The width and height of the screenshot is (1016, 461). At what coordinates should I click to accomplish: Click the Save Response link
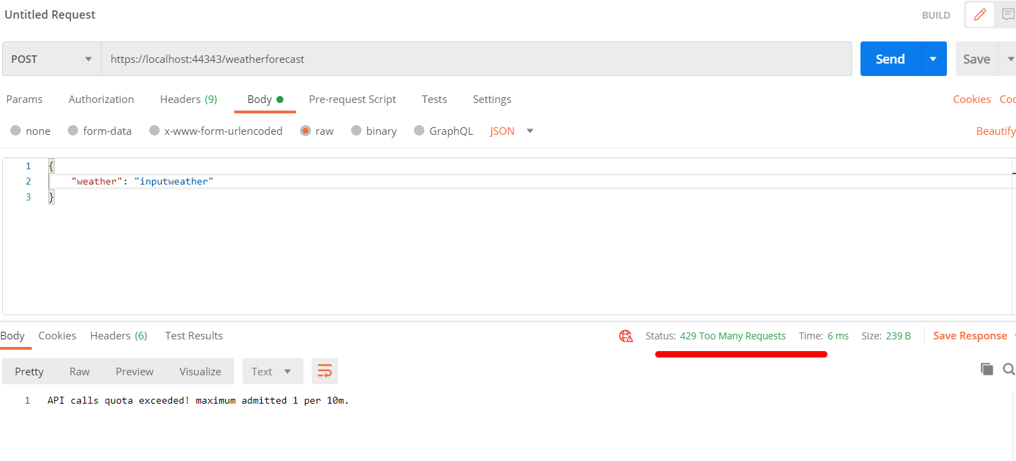[970, 335]
